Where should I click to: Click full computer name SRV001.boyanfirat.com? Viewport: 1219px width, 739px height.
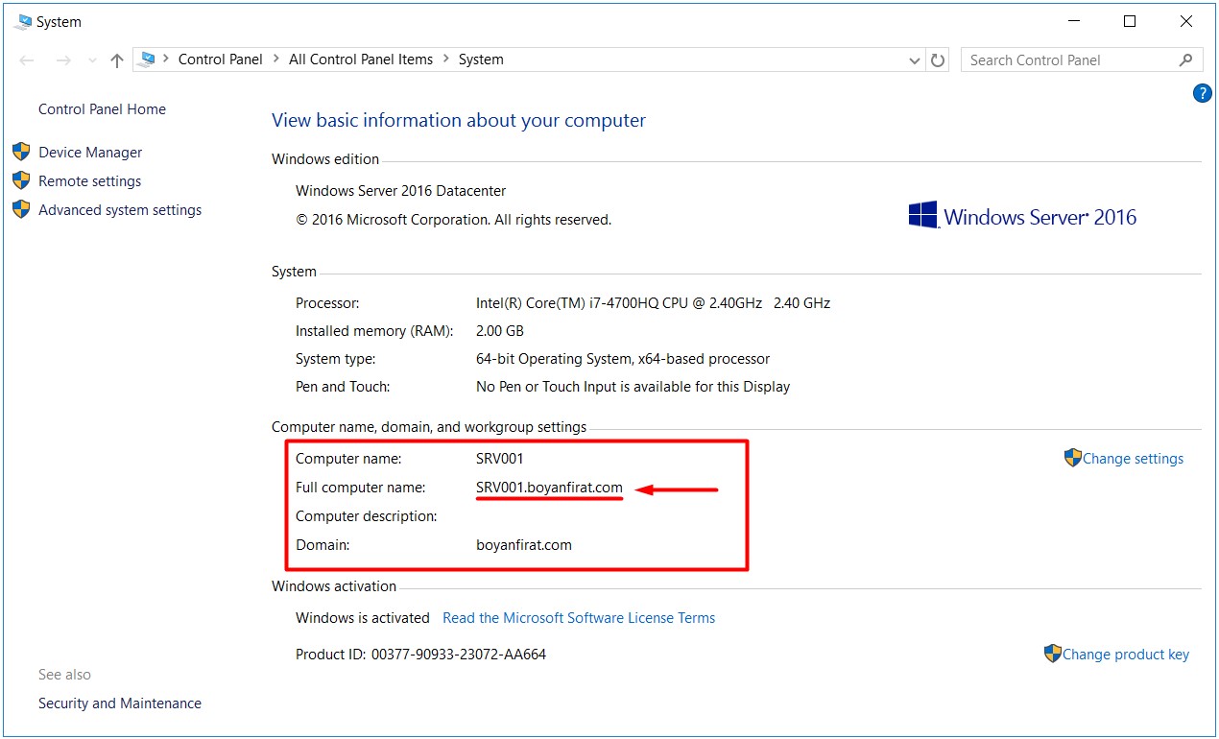549,488
